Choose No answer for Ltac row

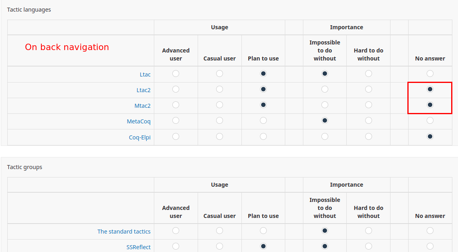[430, 74]
